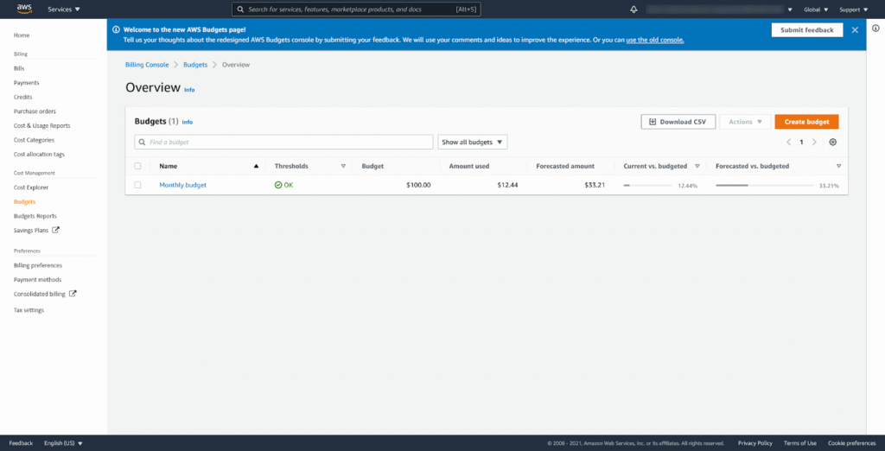Click external link icon next to Consolidated billing
The height and width of the screenshot is (451, 885).
click(x=73, y=294)
